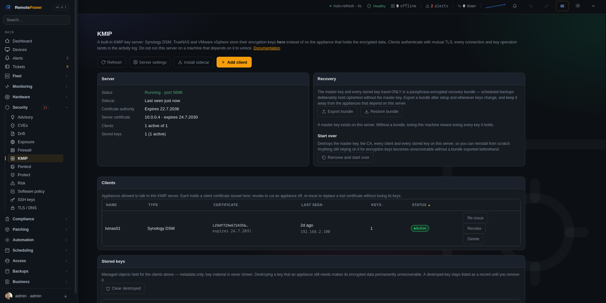Re-issue certificate for tvinas01

[x=475, y=218]
